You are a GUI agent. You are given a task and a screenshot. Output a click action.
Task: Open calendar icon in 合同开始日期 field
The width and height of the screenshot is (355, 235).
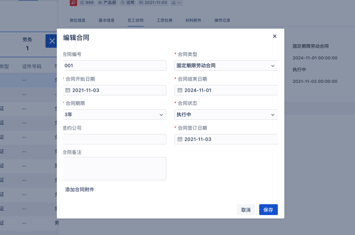68,90
